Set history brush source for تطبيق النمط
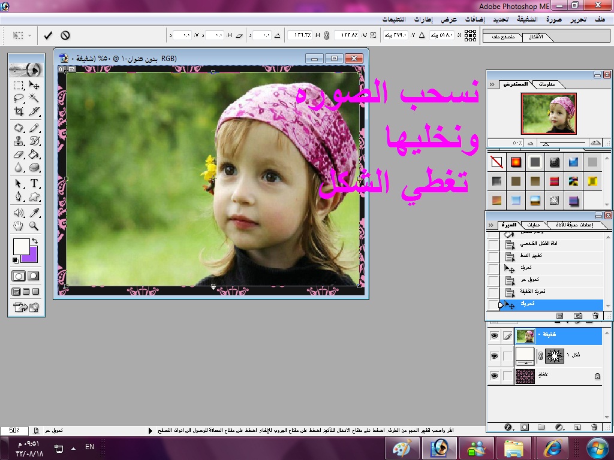 [x=493, y=256]
